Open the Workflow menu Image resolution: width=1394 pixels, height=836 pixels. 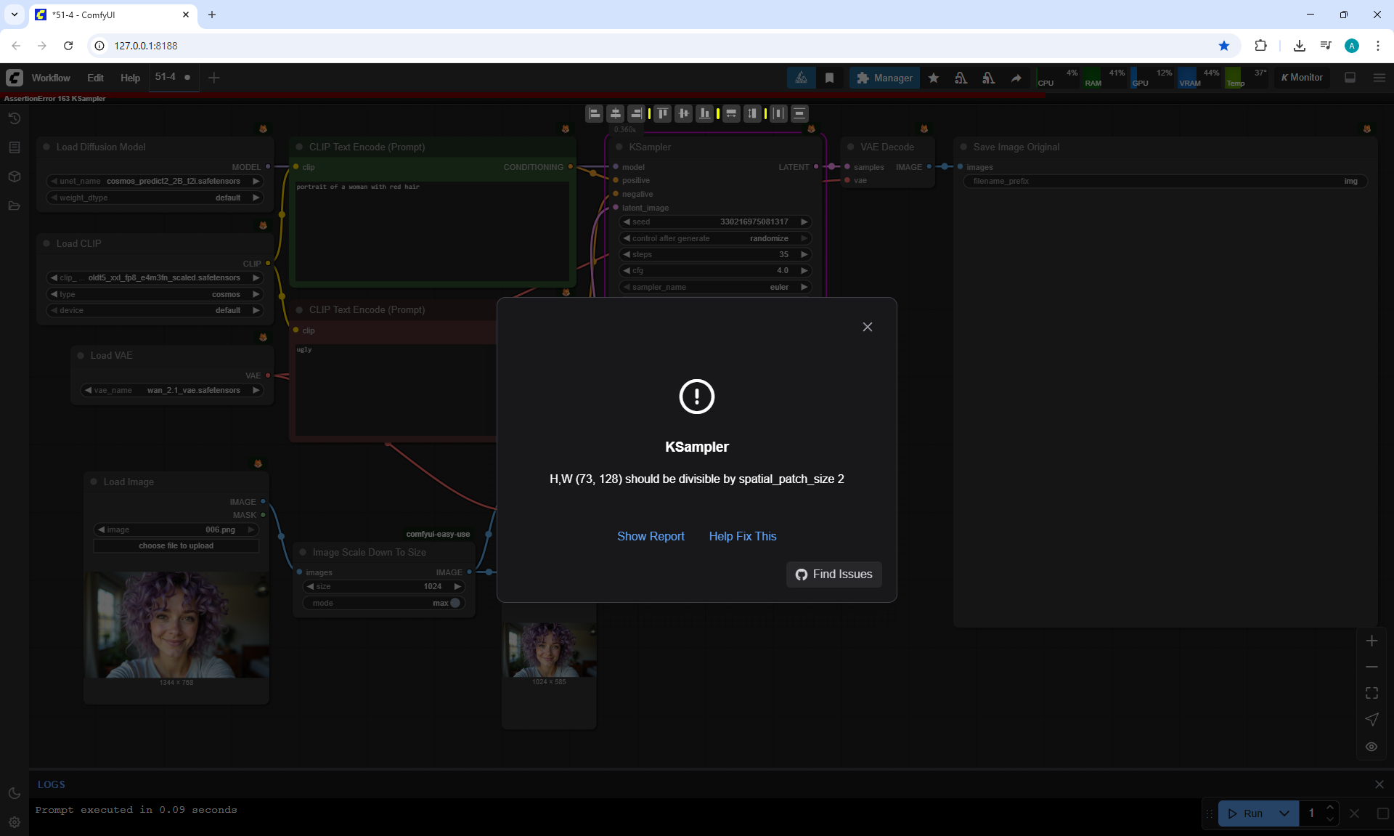click(51, 78)
